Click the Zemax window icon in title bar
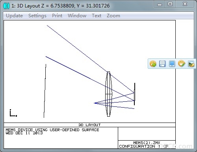 (6, 6)
